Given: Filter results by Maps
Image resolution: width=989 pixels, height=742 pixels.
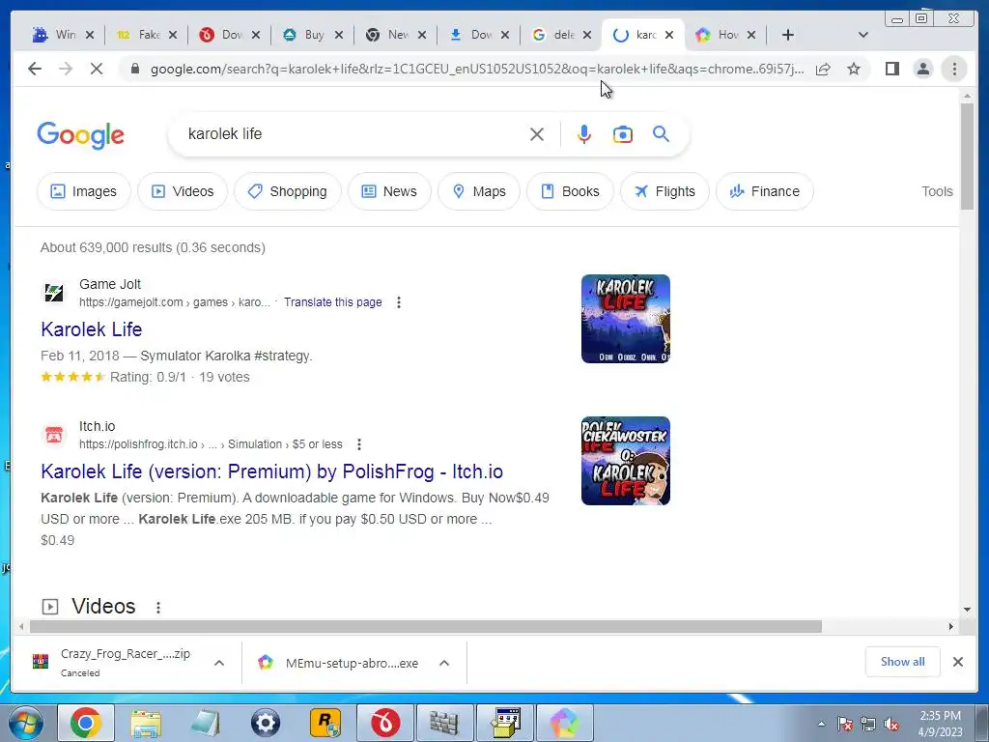Looking at the screenshot, I should 479,191.
